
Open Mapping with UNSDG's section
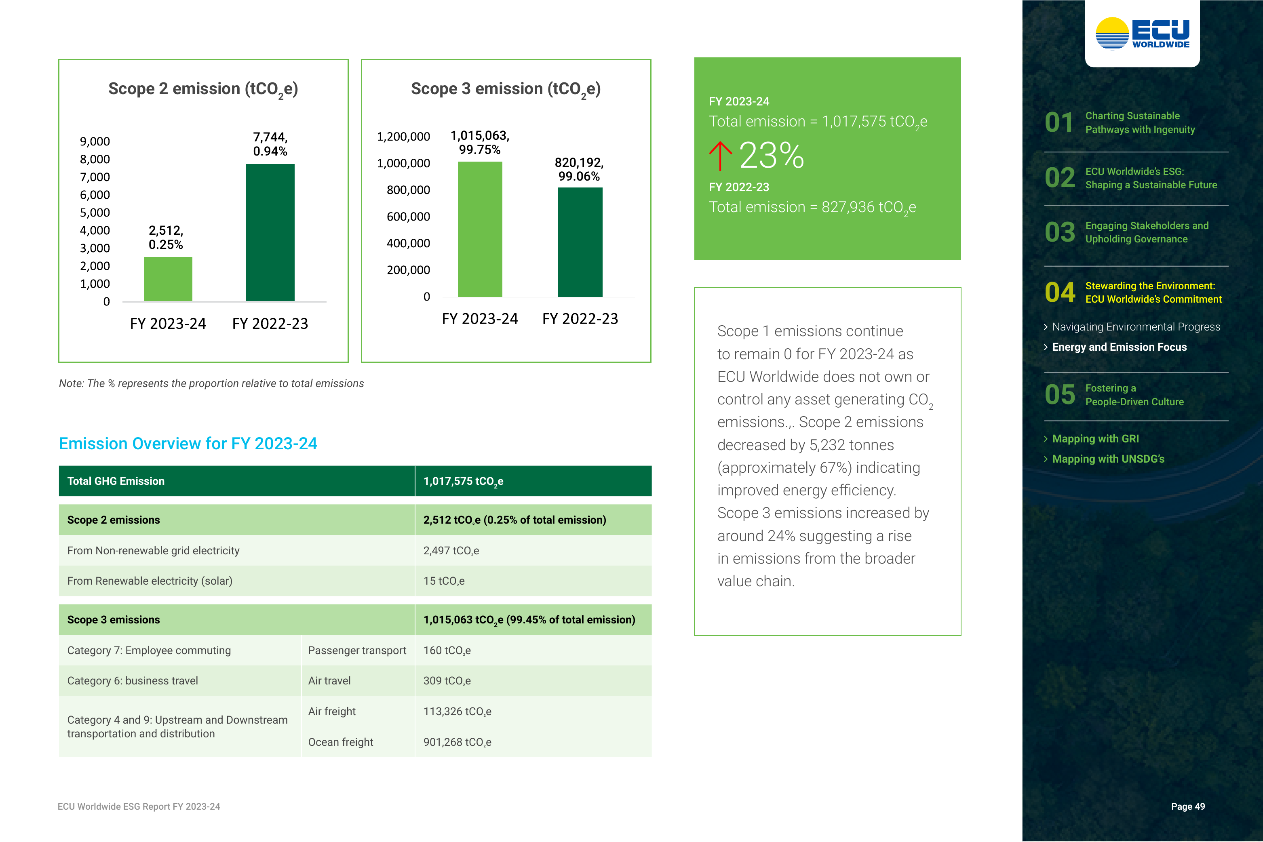1108,459
